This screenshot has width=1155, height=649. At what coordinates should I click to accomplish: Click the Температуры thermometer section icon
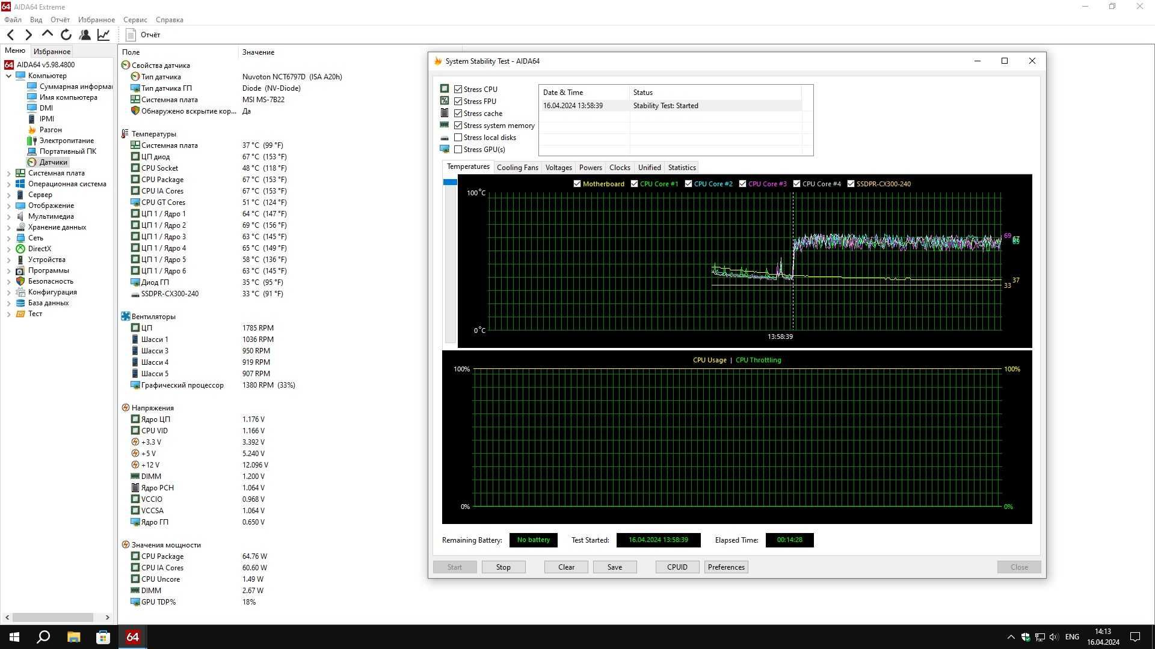126,133
